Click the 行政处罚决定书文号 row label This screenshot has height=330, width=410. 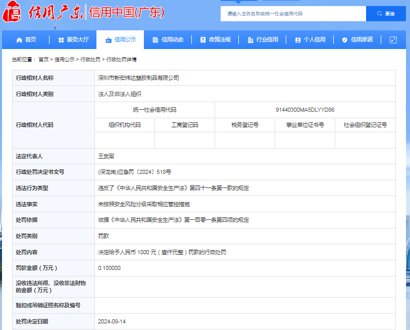[x=40, y=172]
